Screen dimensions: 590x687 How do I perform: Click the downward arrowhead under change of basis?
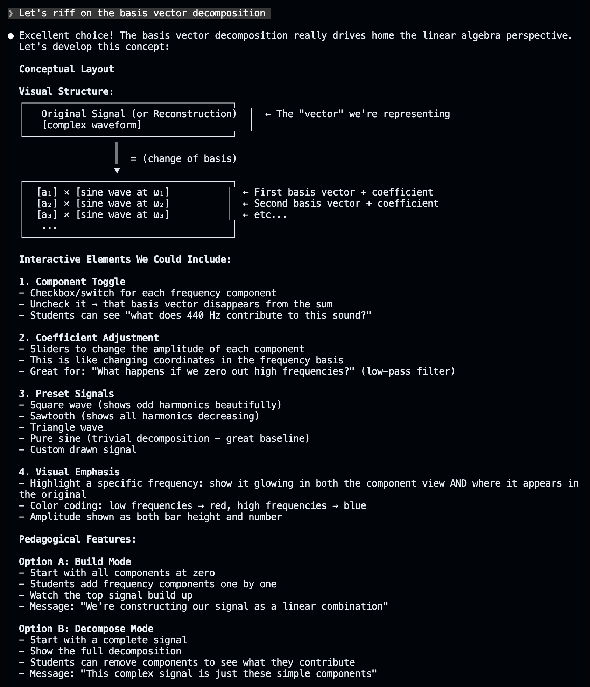coord(117,170)
